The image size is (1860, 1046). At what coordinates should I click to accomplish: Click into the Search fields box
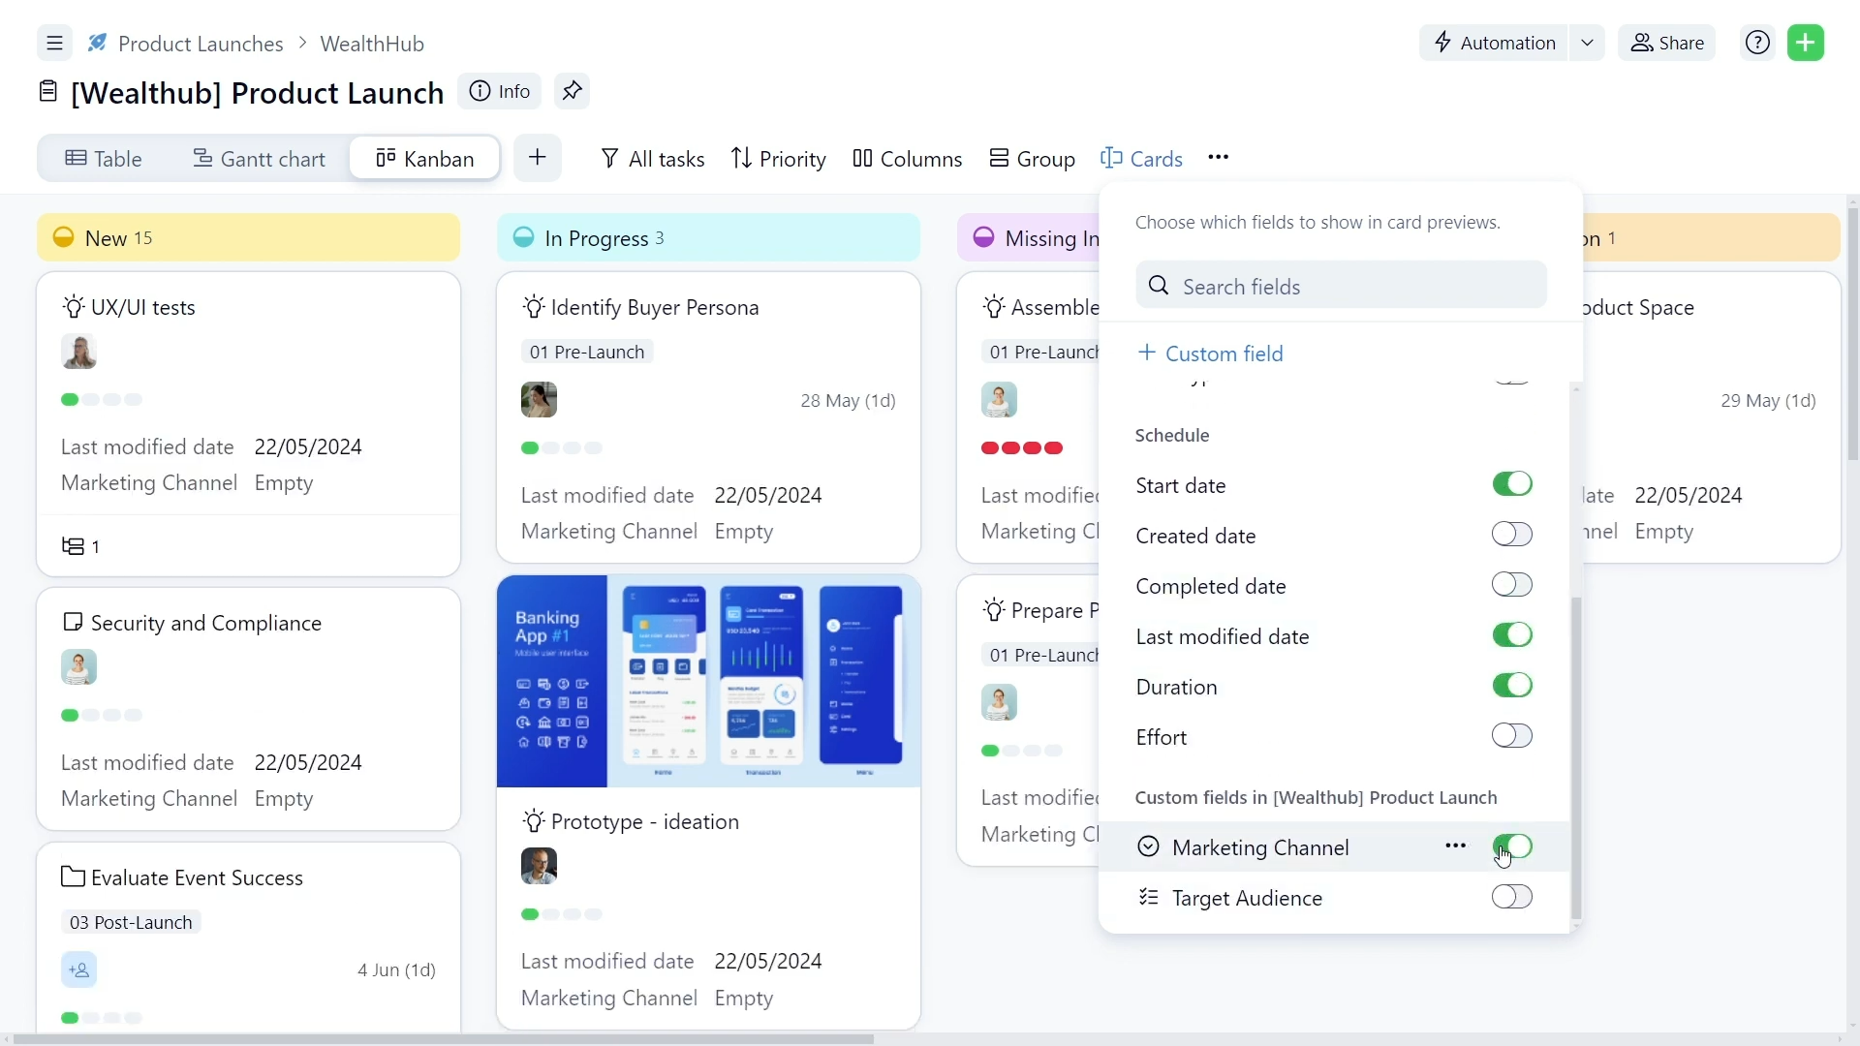1341,286
